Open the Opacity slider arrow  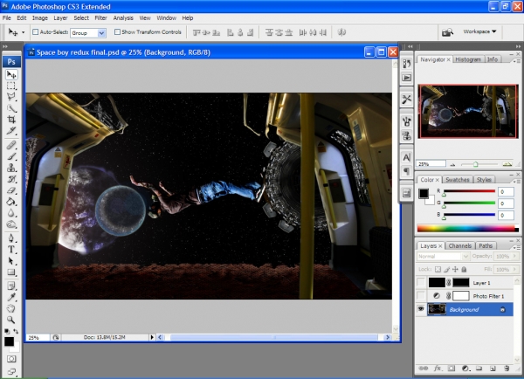(x=515, y=257)
